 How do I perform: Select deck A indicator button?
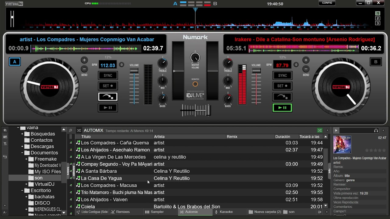pyautogui.click(x=14, y=62)
